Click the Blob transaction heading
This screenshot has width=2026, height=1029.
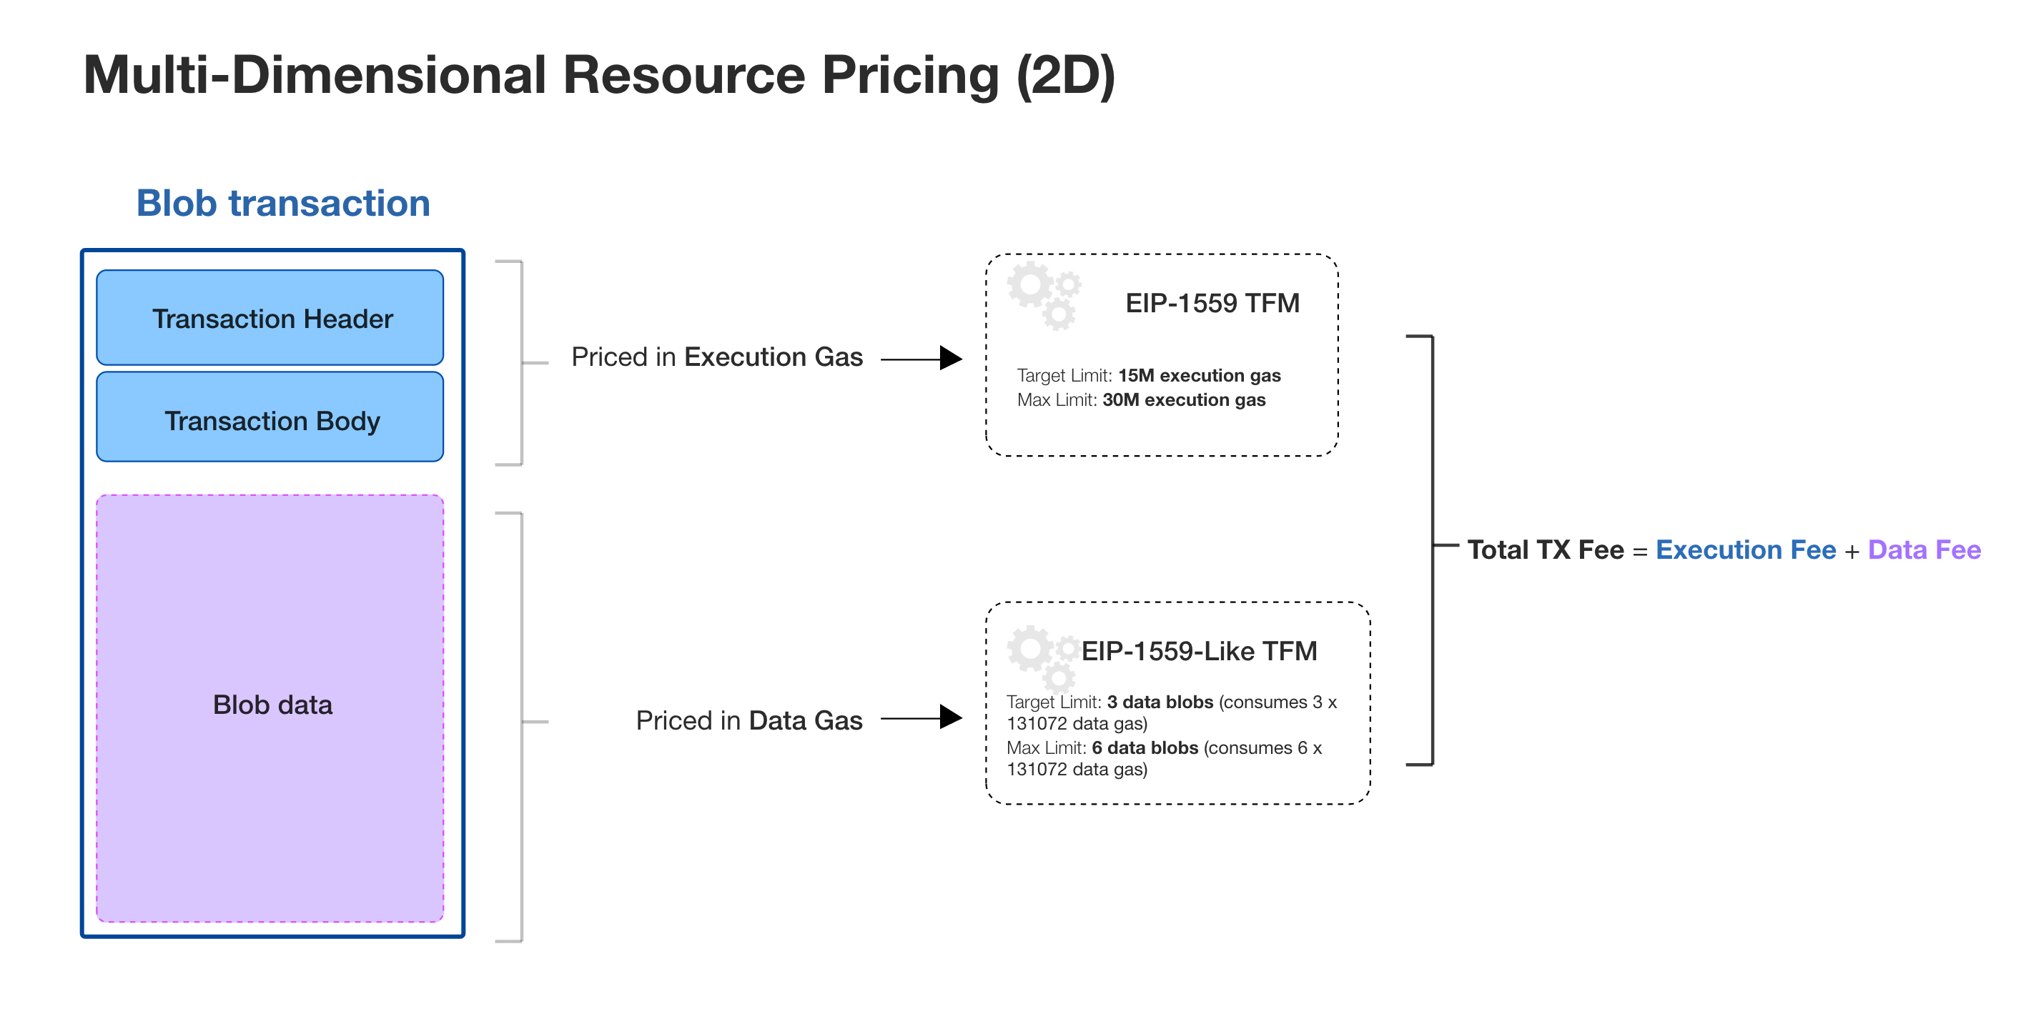click(x=283, y=204)
